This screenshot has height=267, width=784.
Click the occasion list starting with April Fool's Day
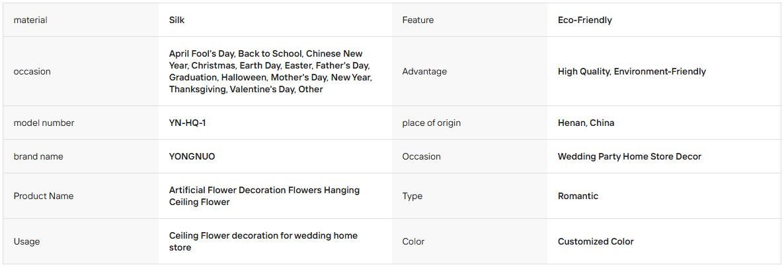tap(270, 71)
